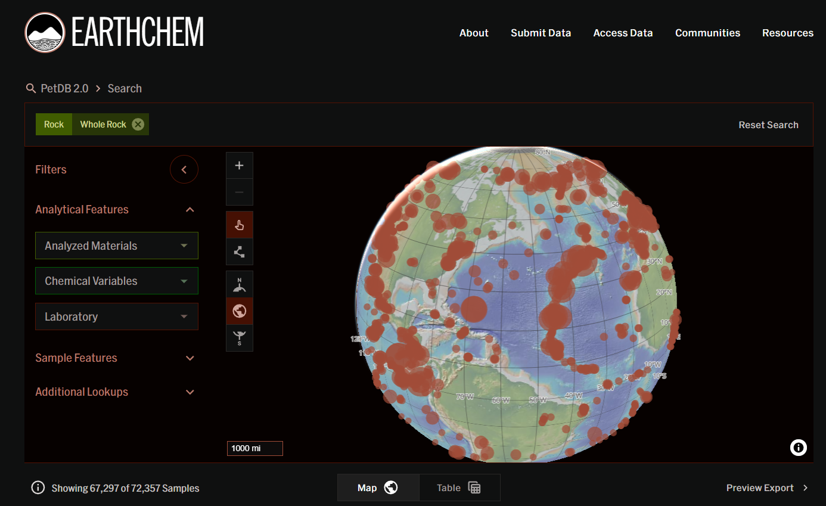Image resolution: width=826 pixels, height=506 pixels.
Task: Click the sample count info icon
Action: pos(38,488)
